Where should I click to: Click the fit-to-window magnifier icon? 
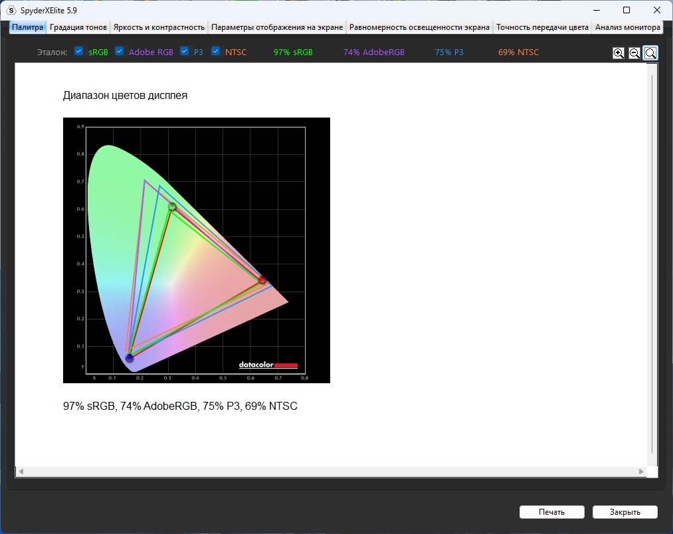point(650,52)
